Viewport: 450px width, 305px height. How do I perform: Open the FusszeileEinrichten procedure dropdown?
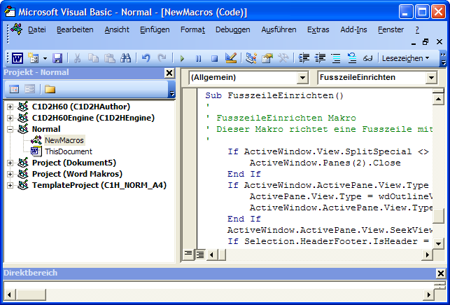click(431, 78)
